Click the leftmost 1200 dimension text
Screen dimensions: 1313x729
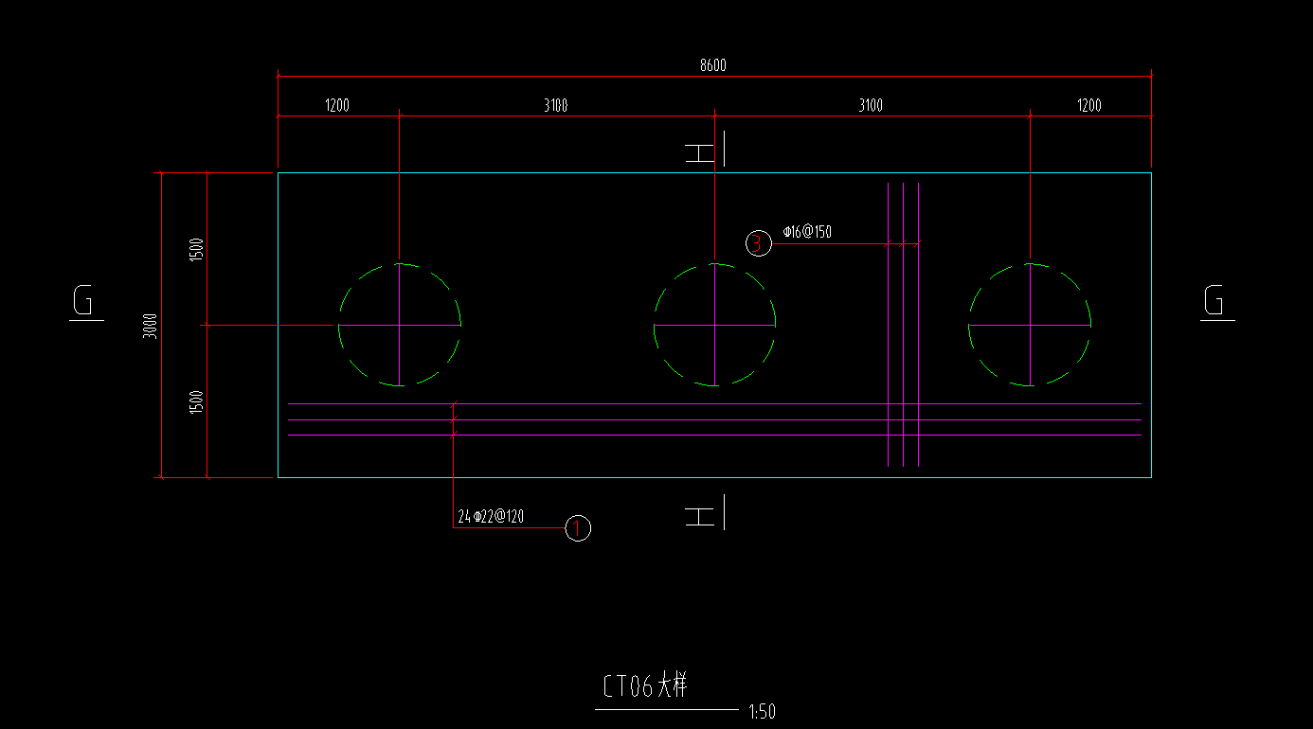click(337, 105)
